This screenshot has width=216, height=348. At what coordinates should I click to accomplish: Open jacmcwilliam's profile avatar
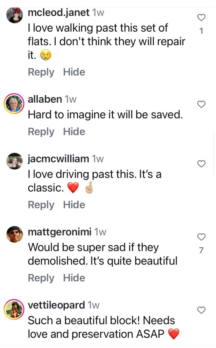point(15,161)
